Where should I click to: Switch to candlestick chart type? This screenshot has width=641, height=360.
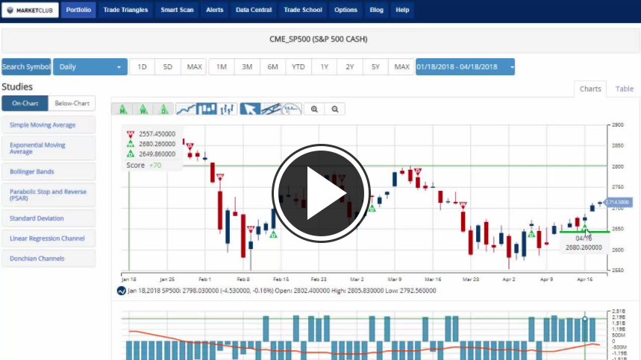tap(207, 109)
